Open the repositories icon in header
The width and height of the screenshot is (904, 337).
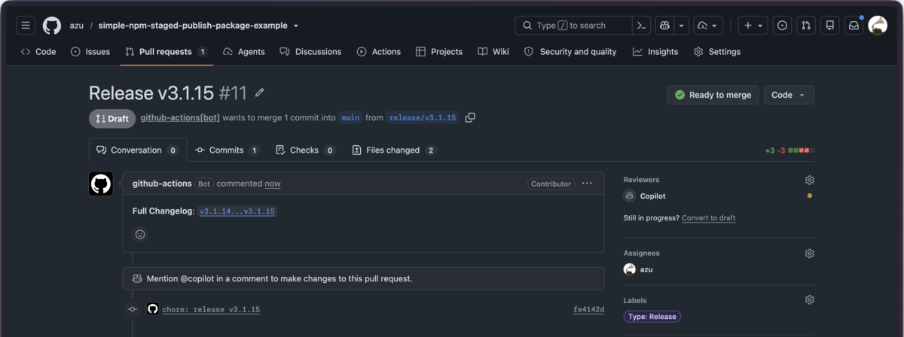[x=830, y=26]
